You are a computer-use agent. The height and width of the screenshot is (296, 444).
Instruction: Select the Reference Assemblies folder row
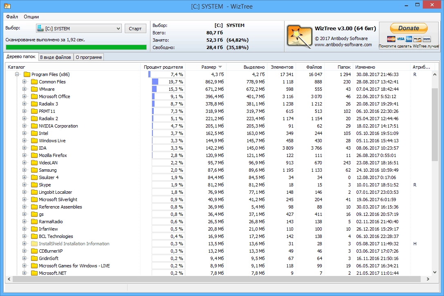[x=218, y=207]
